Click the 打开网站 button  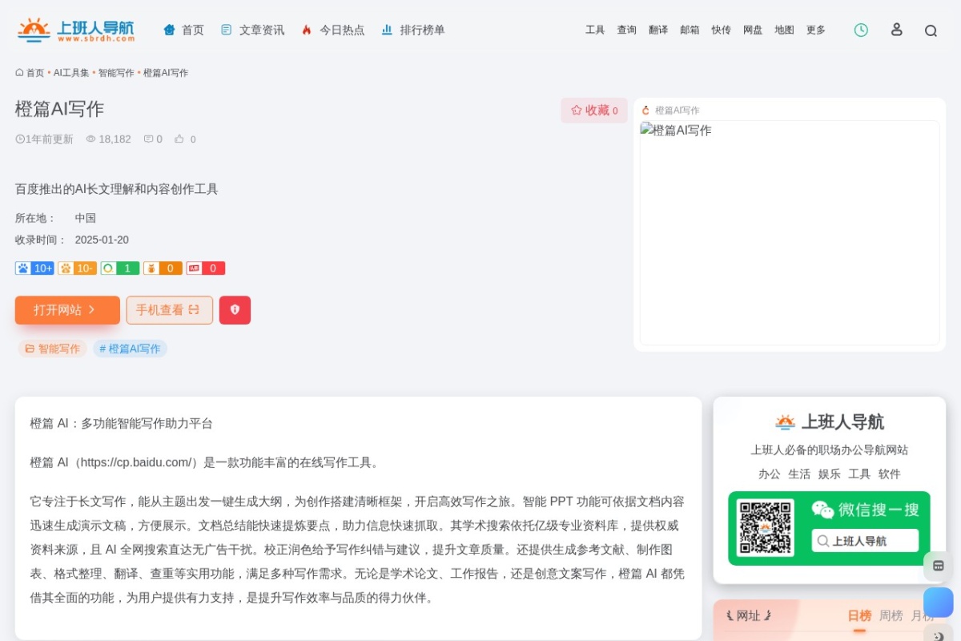coord(67,310)
